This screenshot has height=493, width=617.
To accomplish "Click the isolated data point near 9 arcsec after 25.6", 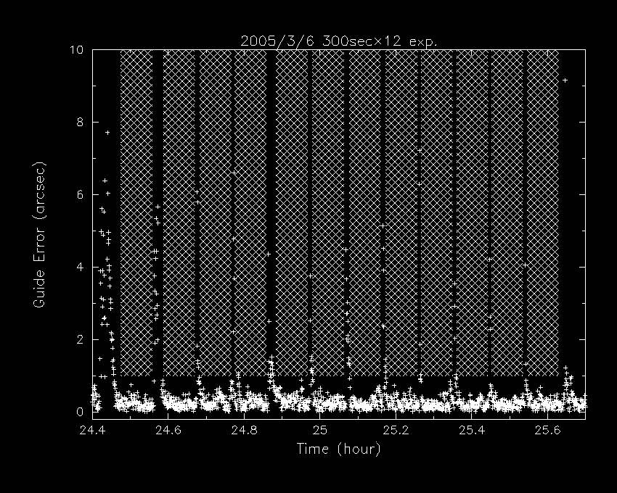I will [x=565, y=80].
